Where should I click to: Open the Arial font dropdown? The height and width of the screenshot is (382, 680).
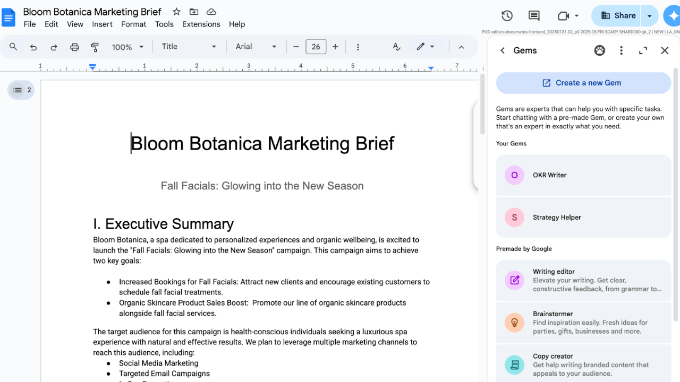(x=256, y=47)
